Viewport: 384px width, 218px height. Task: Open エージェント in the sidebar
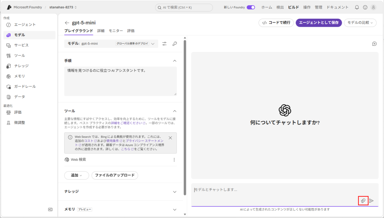click(x=30, y=25)
